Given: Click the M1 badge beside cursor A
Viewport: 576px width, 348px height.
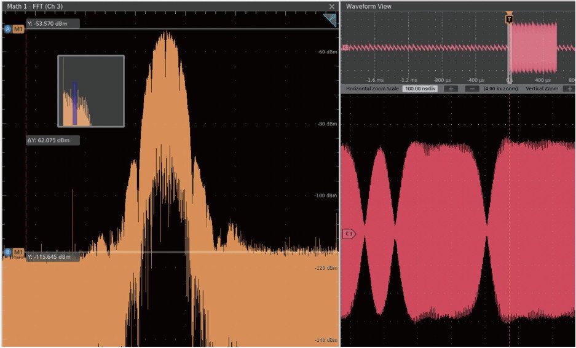Looking at the screenshot, I should 18,30.
